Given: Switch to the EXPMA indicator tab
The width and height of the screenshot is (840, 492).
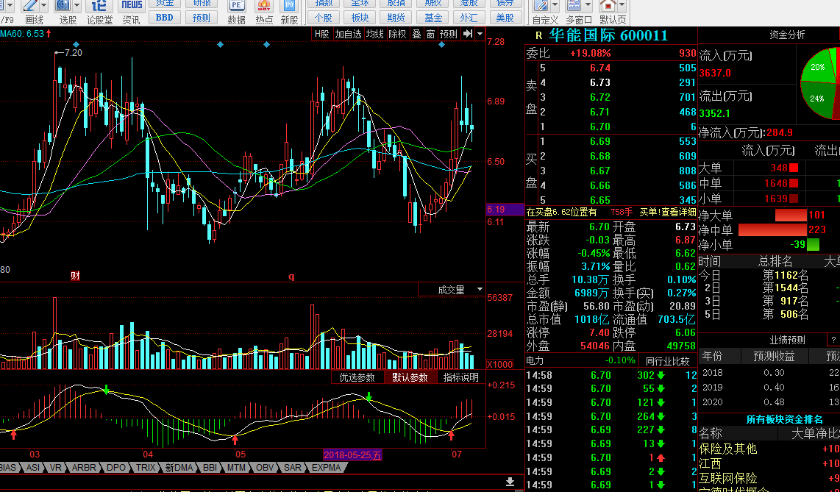Looking at the screenshot, I should click(x=327, y=468).
